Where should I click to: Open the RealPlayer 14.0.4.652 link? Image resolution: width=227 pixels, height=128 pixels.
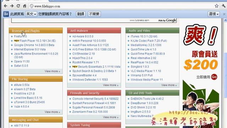coord(144,63)
